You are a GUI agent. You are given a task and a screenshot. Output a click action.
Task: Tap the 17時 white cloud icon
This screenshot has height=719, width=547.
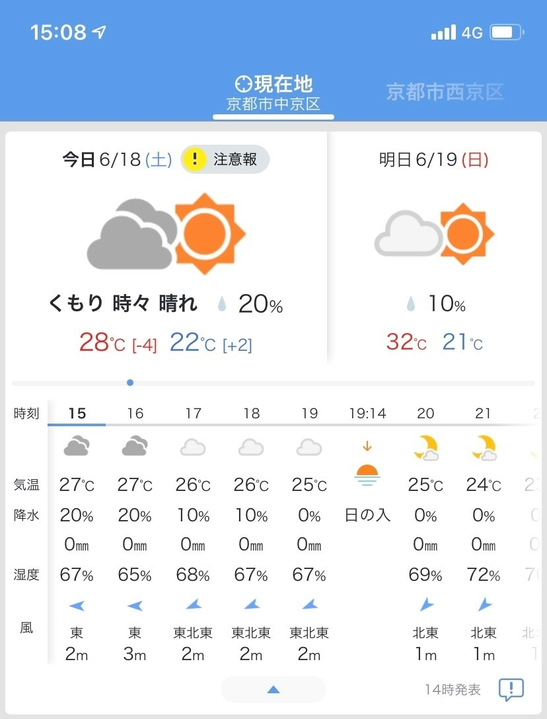(193, 447)
